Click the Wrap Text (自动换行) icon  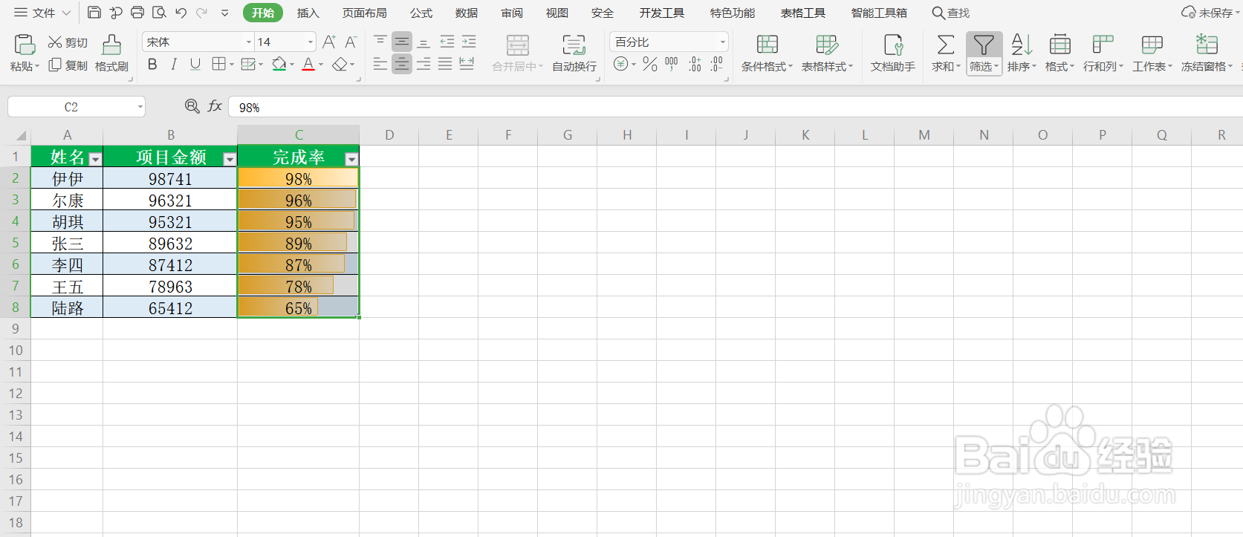574,45
